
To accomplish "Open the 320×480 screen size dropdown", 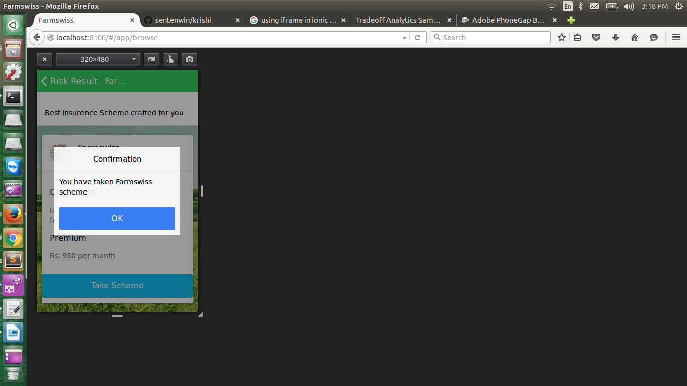I will [x=98, y=59].
